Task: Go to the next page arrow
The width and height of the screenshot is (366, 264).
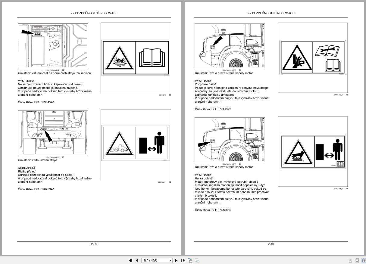Action: [x=176, y=260]
